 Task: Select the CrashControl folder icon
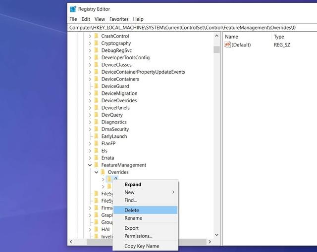click(96, 36)
